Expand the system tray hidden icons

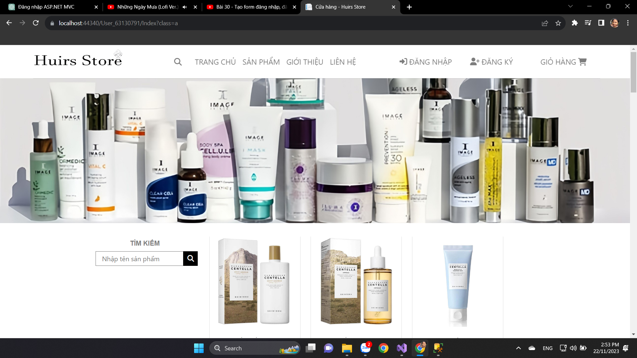coord(518,348)
